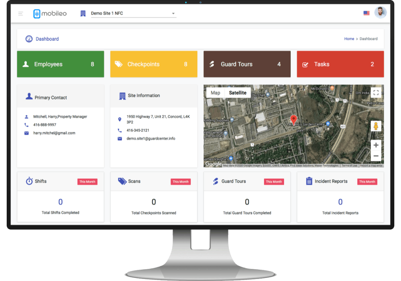
Task: Open the Guard Tours brown card
Action: point(247,64)
